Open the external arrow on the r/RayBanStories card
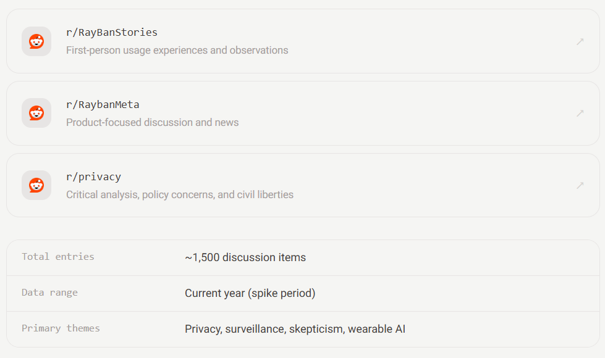 (580, 41)
